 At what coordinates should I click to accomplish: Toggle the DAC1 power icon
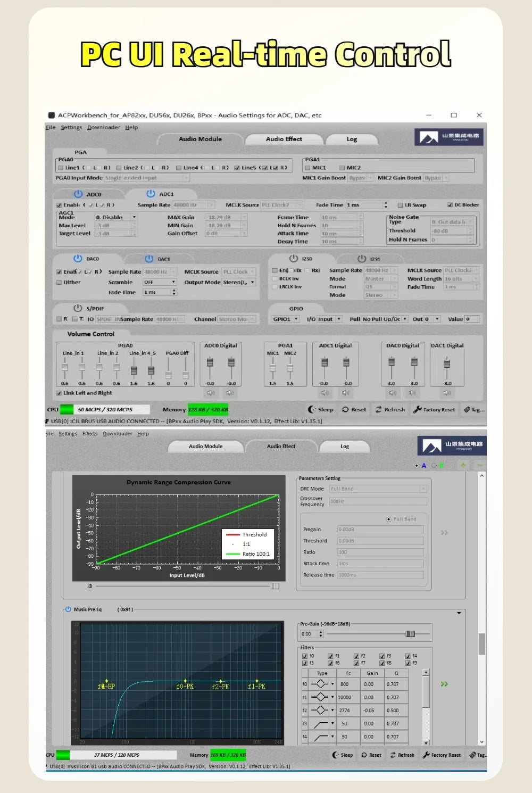(x=149, y=259)
